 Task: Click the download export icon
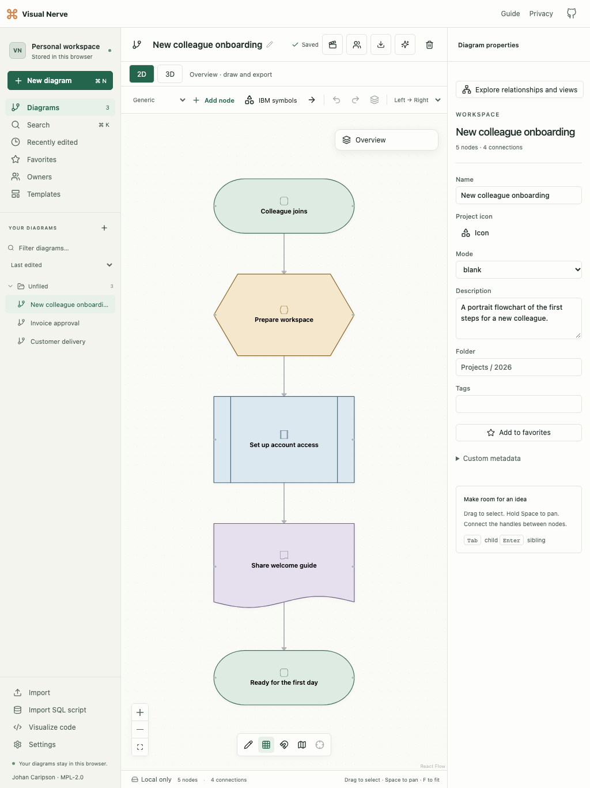(381, 44)
